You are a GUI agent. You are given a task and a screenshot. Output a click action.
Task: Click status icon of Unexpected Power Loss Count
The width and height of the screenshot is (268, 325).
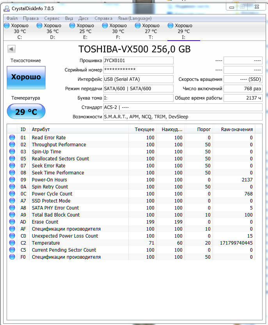12,236
